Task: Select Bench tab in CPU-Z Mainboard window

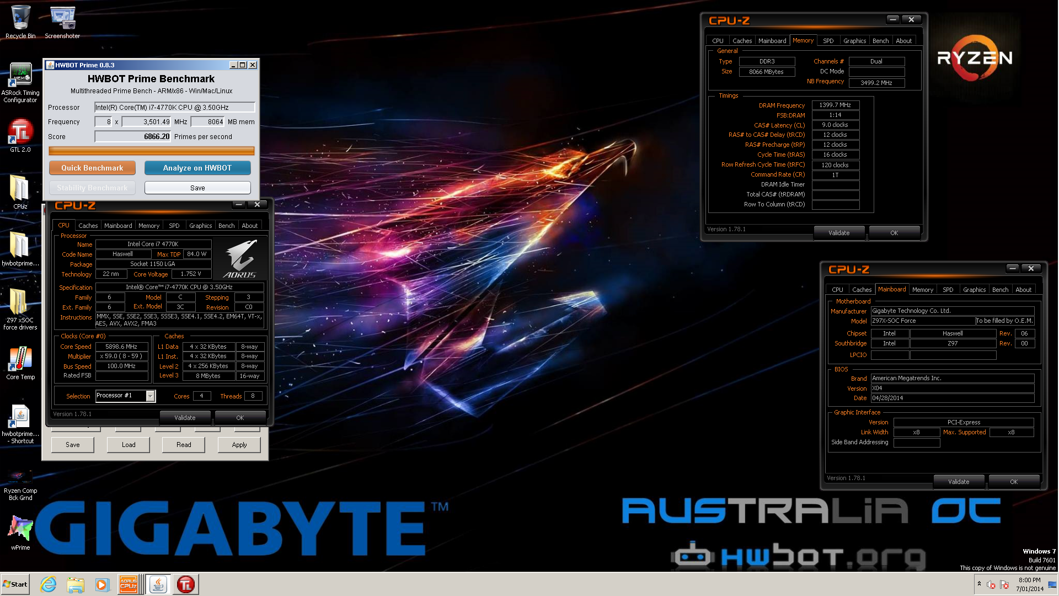Action: pyautogui.click(x=1001, y=290)
